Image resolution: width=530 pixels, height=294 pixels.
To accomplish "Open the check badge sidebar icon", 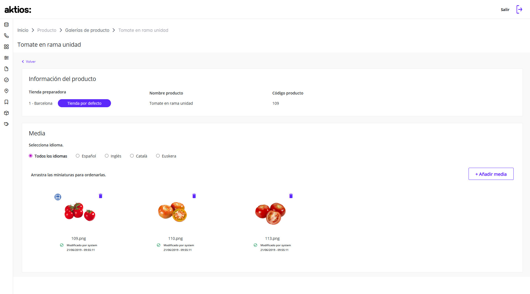I will 6,80.
